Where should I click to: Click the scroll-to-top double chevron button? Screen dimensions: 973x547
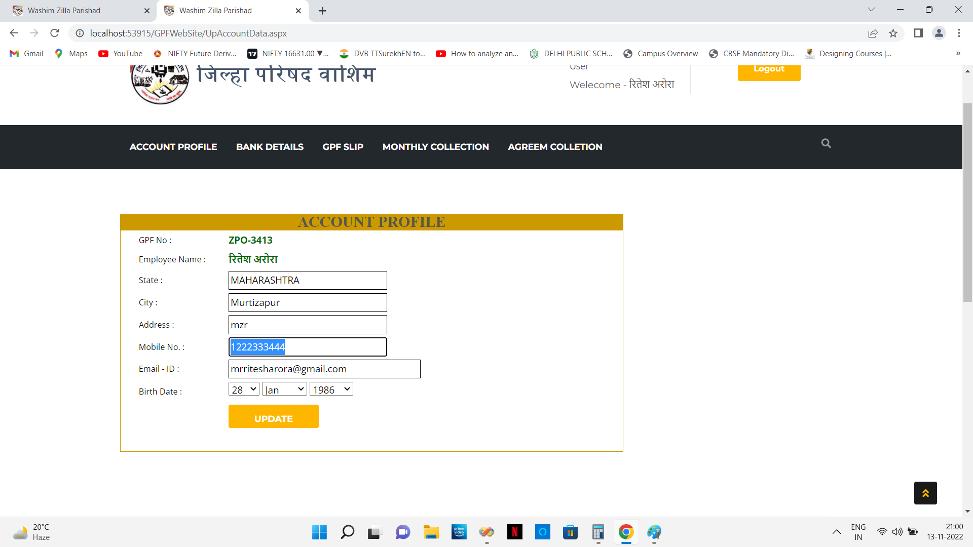925,493
